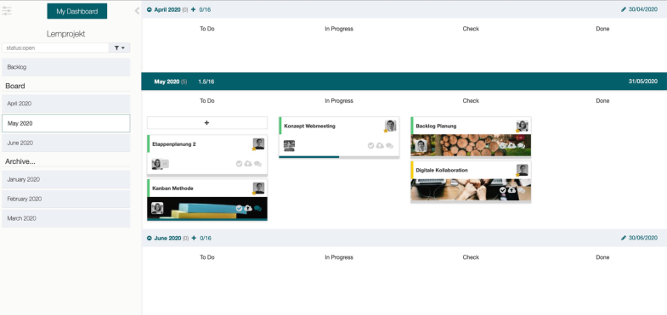Open the filter funnel dropdown
The width and height of the screenshot is (667, 315).
[120, 48]
